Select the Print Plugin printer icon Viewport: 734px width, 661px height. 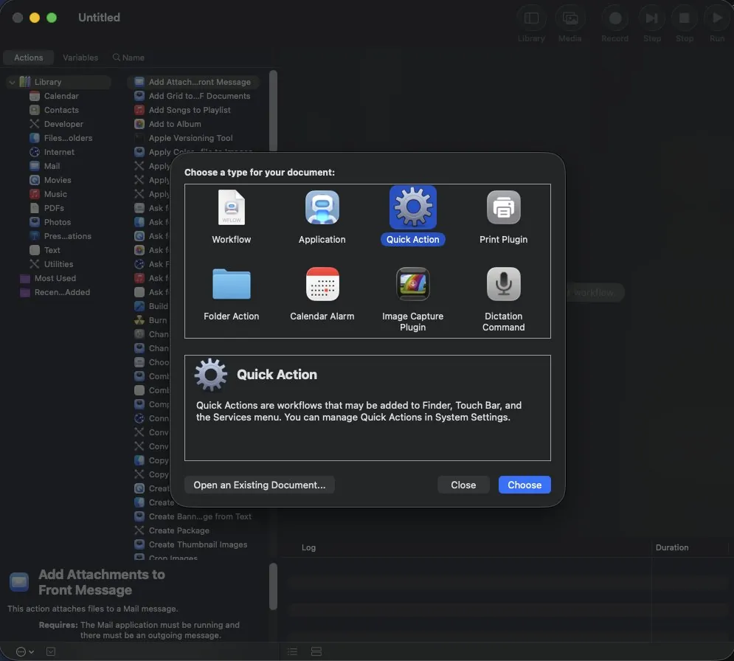click(x=503, y=207)
